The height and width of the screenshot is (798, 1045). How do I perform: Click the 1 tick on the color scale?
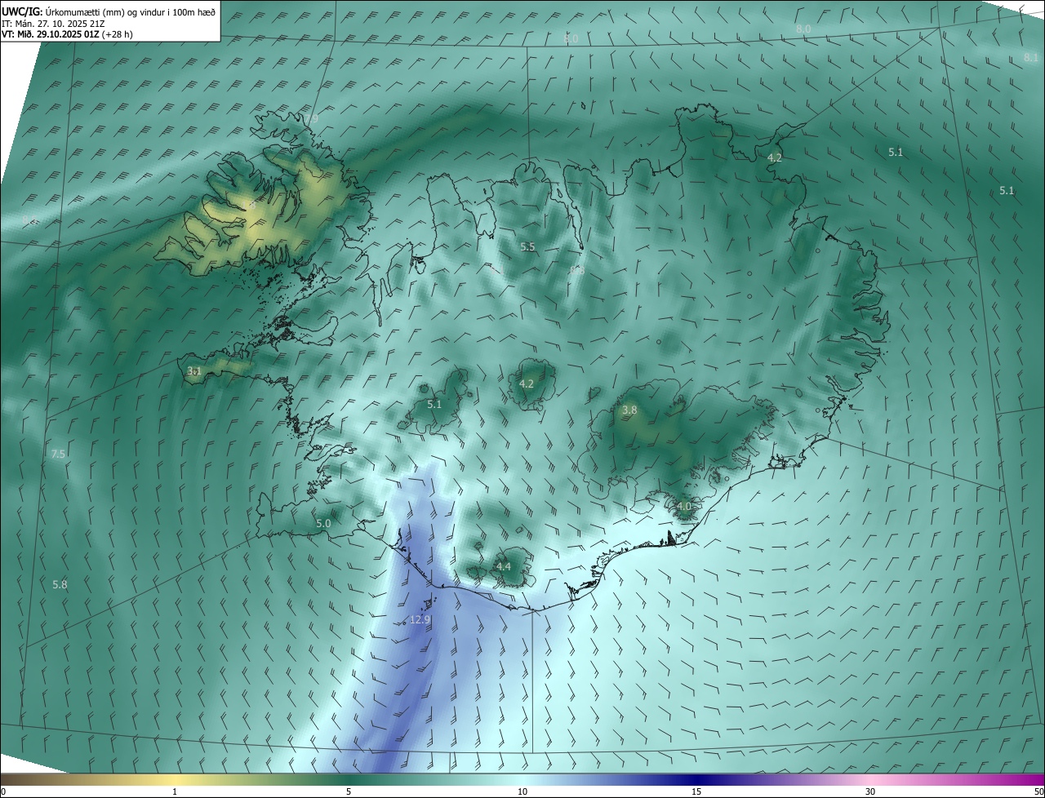(175, 791)
